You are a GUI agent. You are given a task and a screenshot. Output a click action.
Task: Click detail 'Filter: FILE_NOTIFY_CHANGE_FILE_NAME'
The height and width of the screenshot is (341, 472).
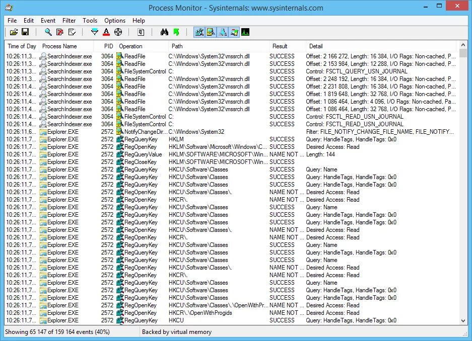click(x=380, y=132)
